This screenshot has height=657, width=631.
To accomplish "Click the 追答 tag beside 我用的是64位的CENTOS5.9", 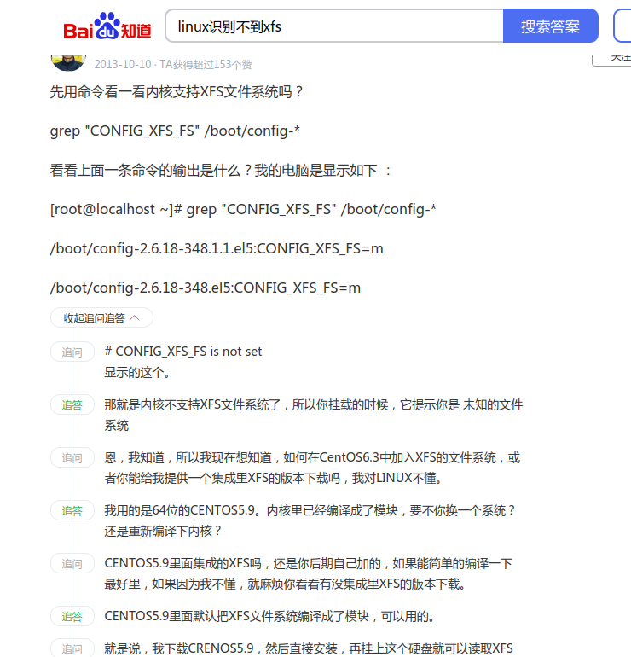I will click(72, 511).
